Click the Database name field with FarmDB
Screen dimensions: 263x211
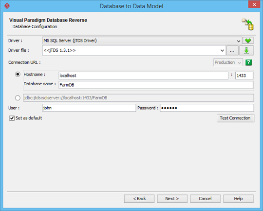156,85
